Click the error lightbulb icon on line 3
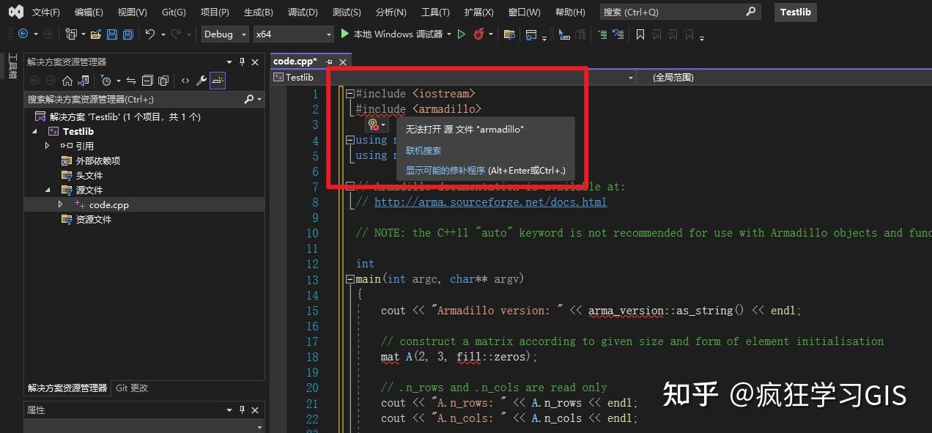The height and width of the screenshot is (433, 932). 374,125
